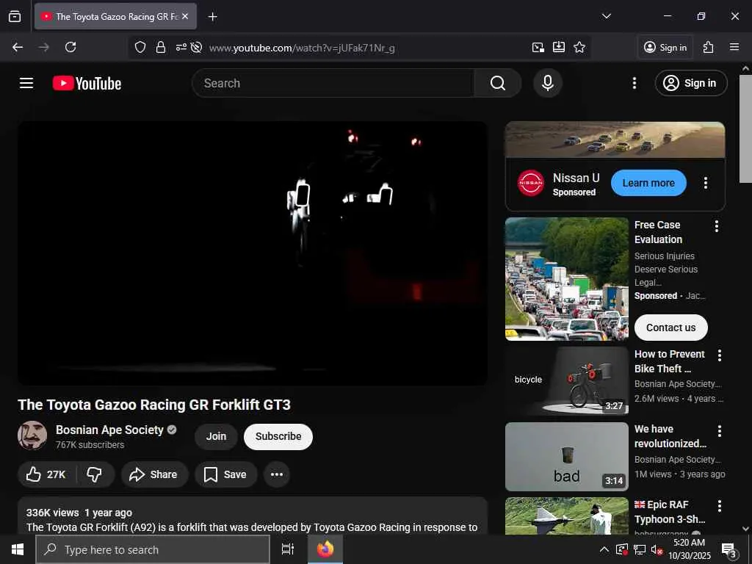Like the video with thumbs-up 27K

pyautogui.click(x=46, y=474)
